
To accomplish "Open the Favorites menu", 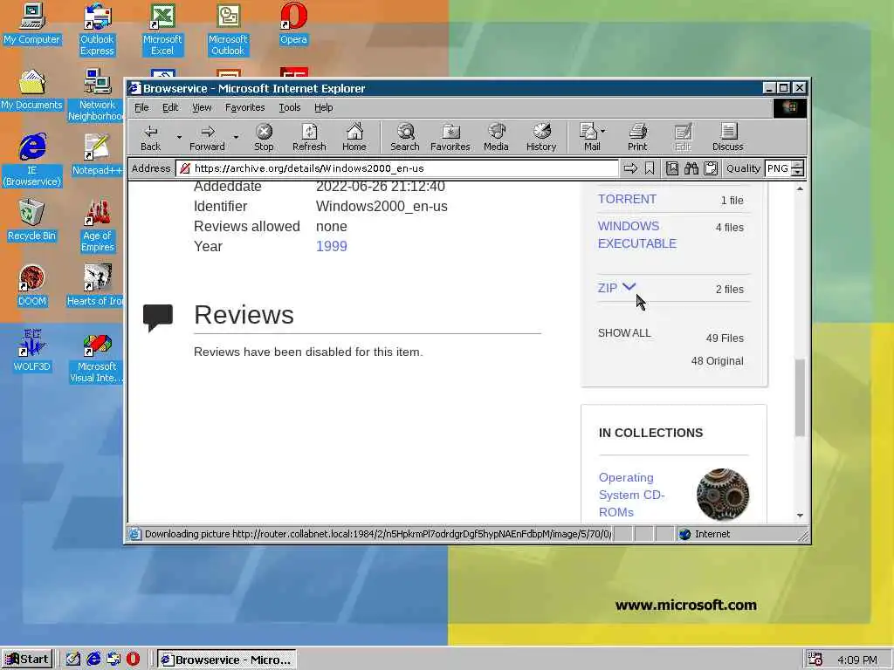I will (x=244, y=107).
